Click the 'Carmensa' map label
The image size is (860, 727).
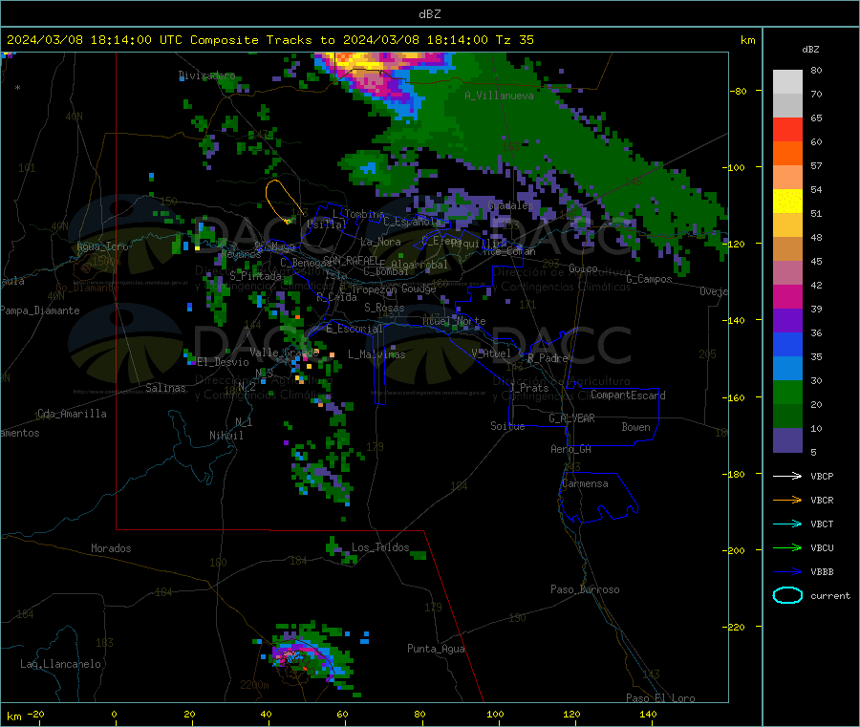tap(585, 483)
